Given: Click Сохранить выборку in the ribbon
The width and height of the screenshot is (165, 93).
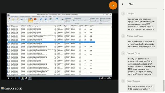Looking at the screenshot, I should click(x=104, y=20).
